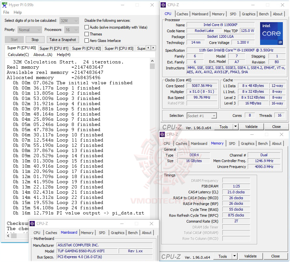Viewport: 290px width, 262px height.
Task: Open About tab in the top CPU window
Action: [x=278, y=14]
